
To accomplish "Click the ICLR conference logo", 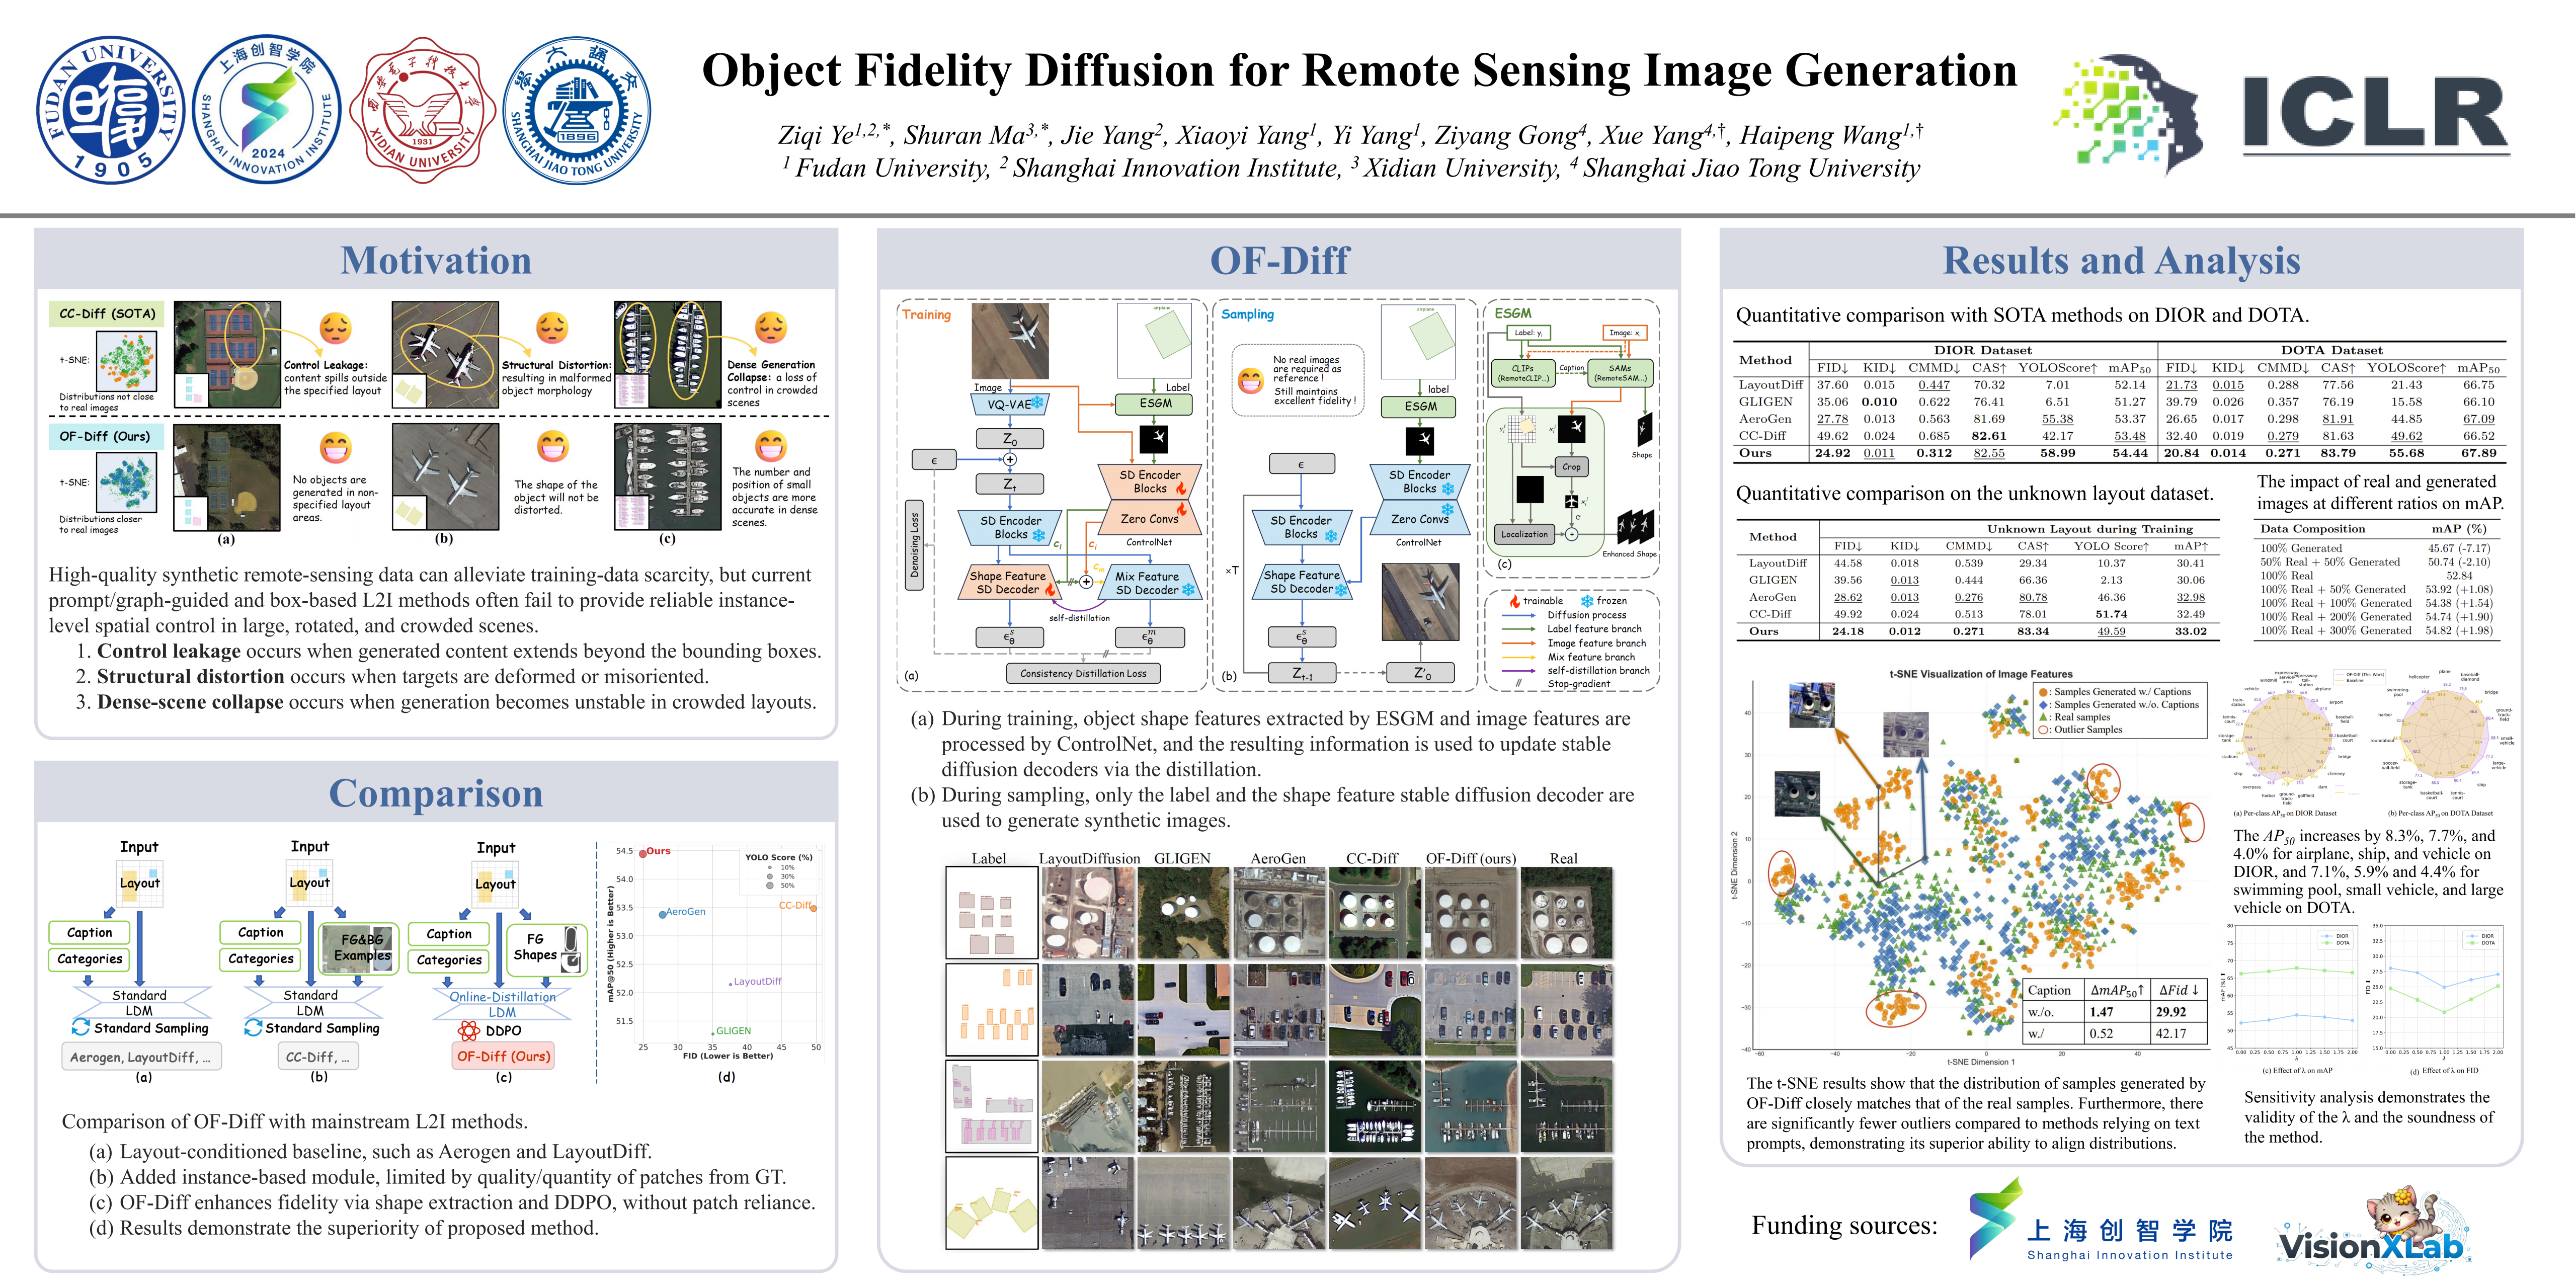I will coord(2375,112).
